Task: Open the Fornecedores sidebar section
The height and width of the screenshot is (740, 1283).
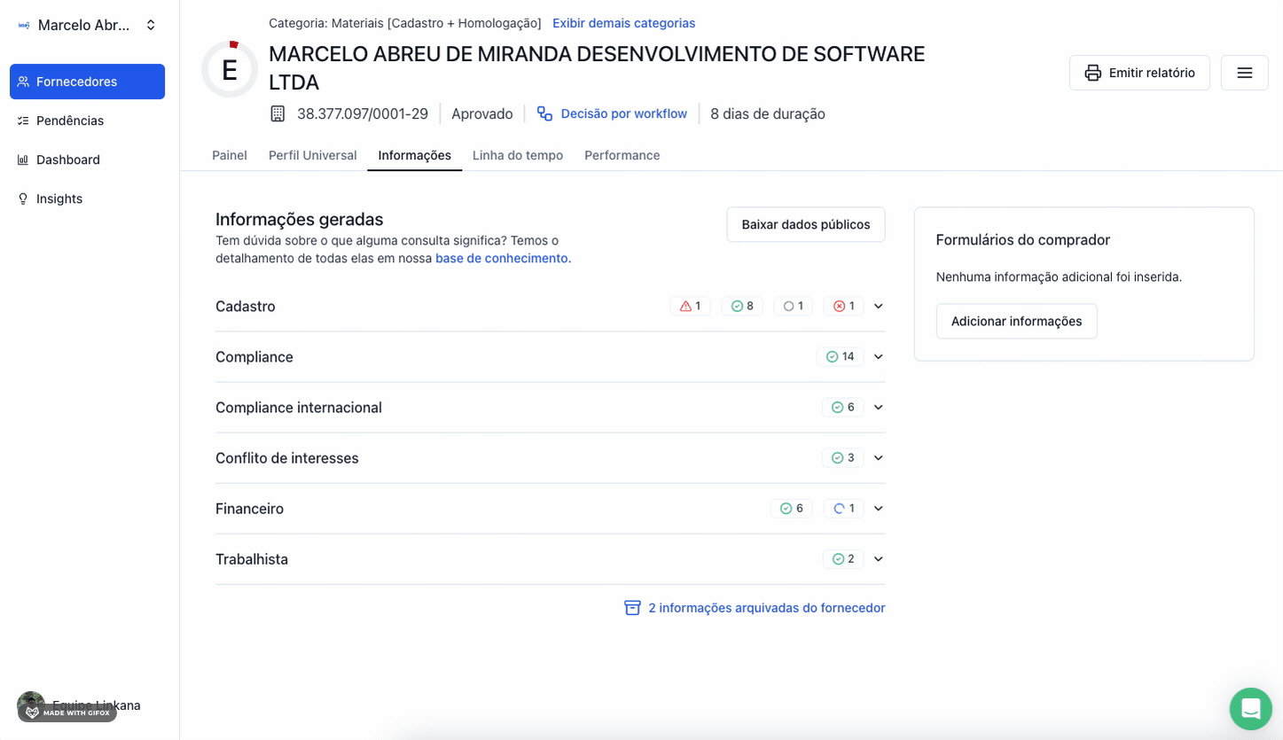Action: pyautogui.click(x=87, y=82)
